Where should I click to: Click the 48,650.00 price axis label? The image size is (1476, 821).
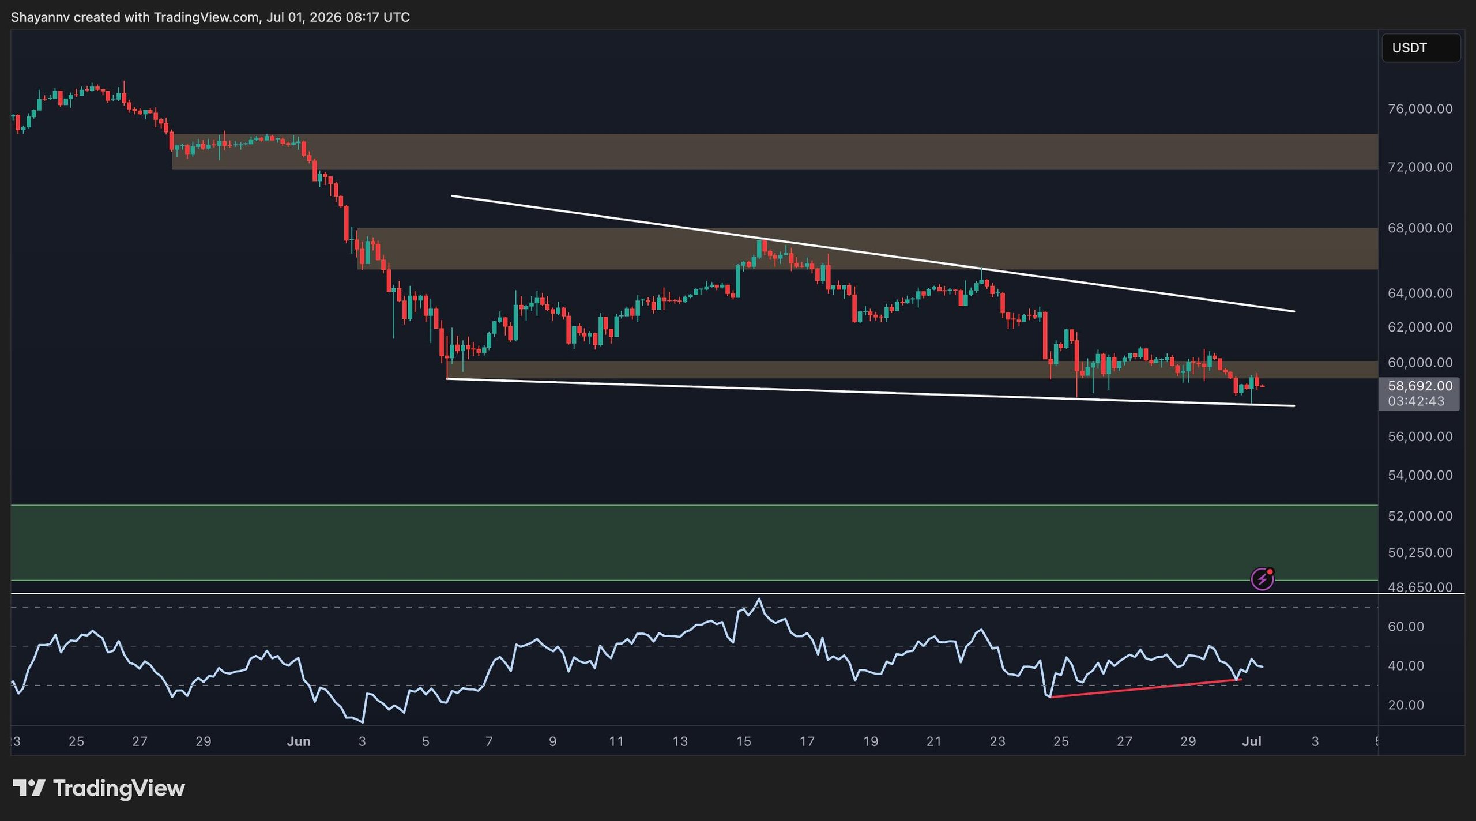tap(1420, 587)
